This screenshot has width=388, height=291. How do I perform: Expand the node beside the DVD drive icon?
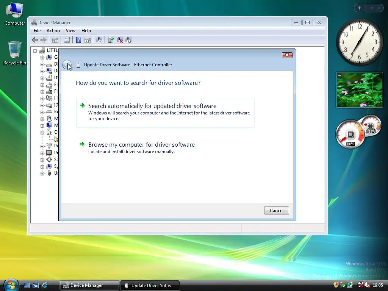pyautogui.click(x=42, y=78)
